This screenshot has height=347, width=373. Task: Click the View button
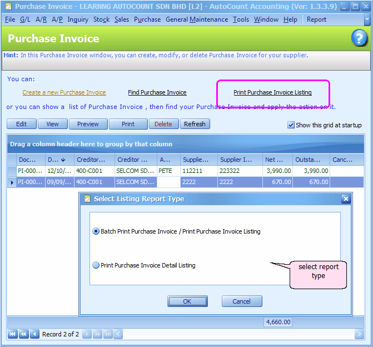[x=53, y=124]
